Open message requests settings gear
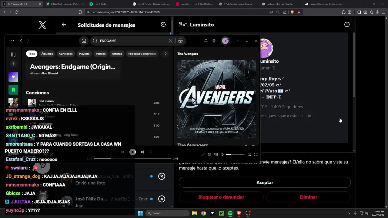 click(x=163, y=25)
